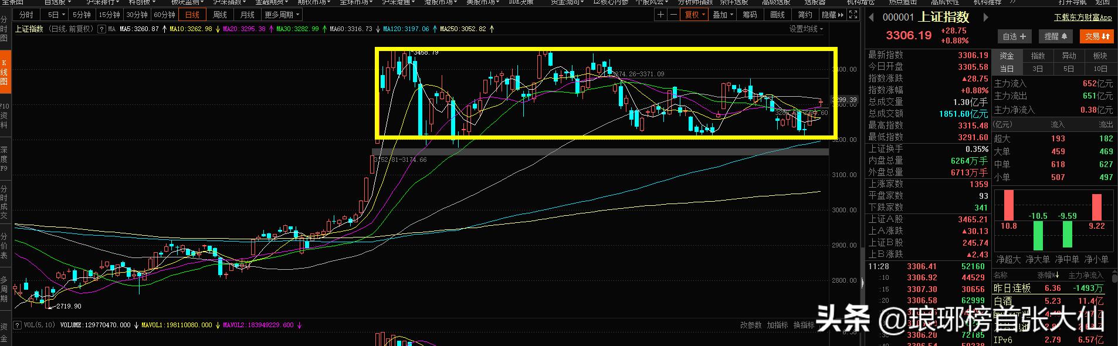Select the 指数 tab
1118x346 pixels.
1038,56
